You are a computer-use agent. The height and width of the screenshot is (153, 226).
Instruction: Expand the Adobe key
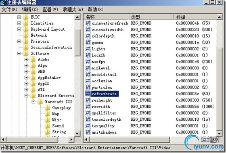26,60
